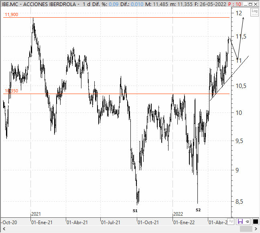Close the Iberdrola chart window

(x=256, y=4)
